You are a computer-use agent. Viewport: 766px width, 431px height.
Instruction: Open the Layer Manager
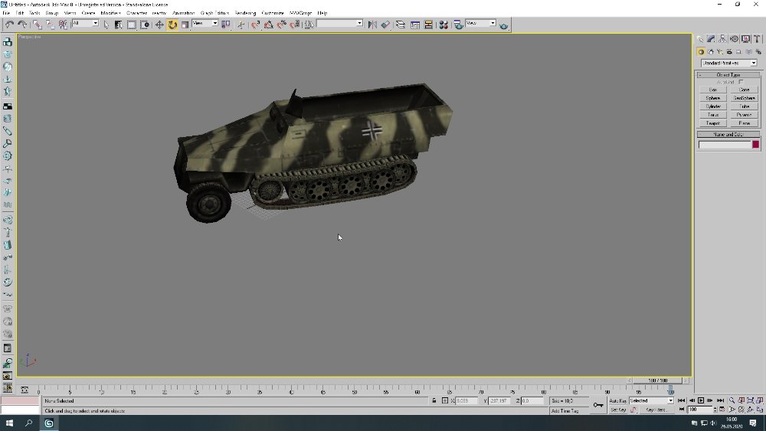tap(401, 24)
